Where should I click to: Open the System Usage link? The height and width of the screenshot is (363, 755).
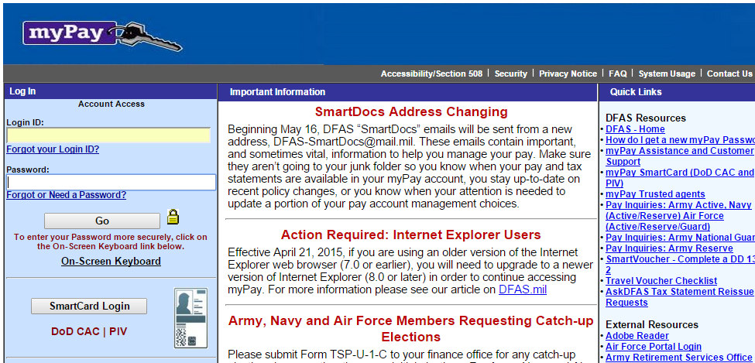[x=667, y=74]
